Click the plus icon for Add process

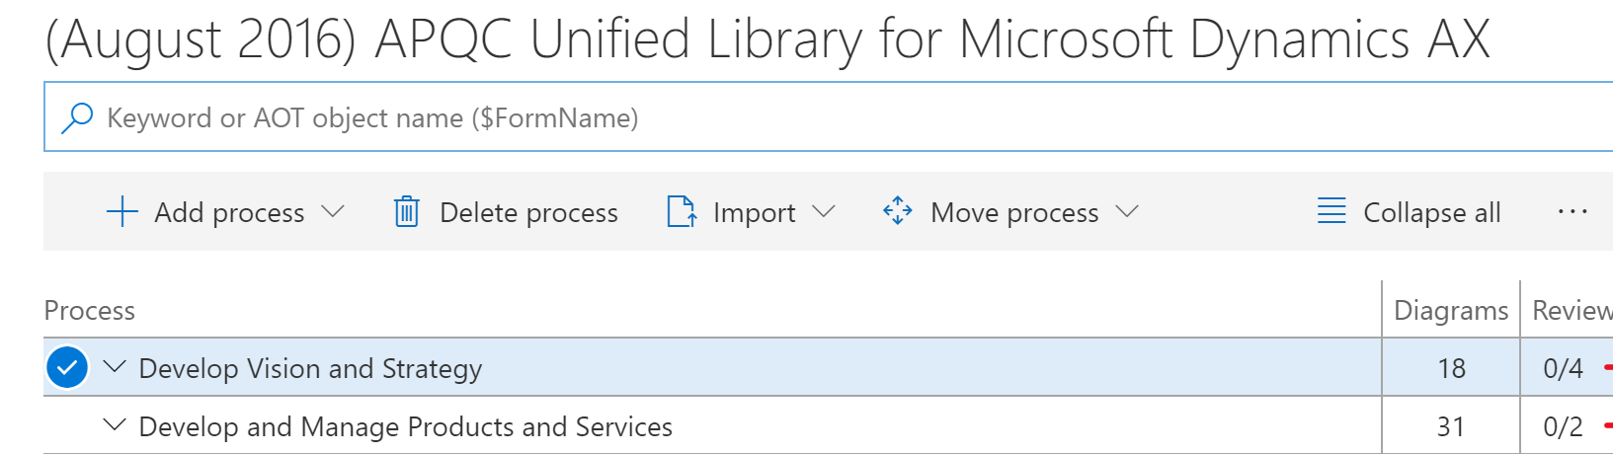121,211
